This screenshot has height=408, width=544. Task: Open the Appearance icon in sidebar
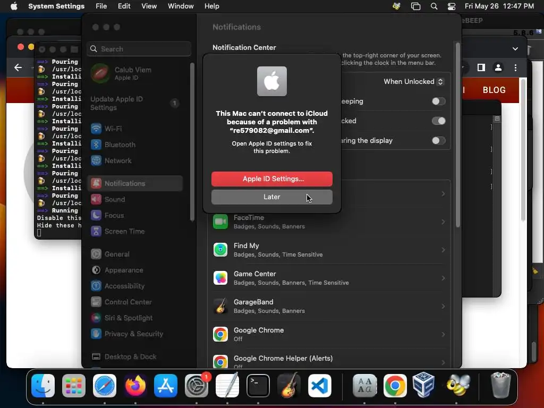tap(96, 270)
